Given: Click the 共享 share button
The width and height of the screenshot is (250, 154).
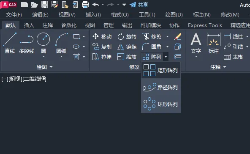Looking at the screenshot, I should click(139, 5).
